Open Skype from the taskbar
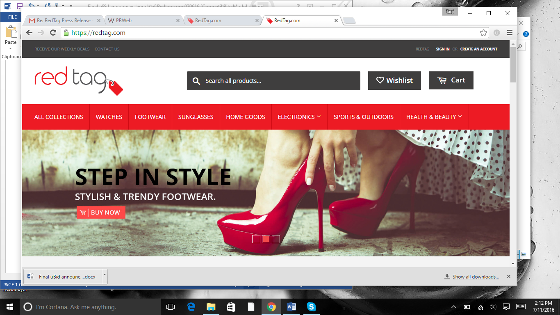 tap(311, 307)
